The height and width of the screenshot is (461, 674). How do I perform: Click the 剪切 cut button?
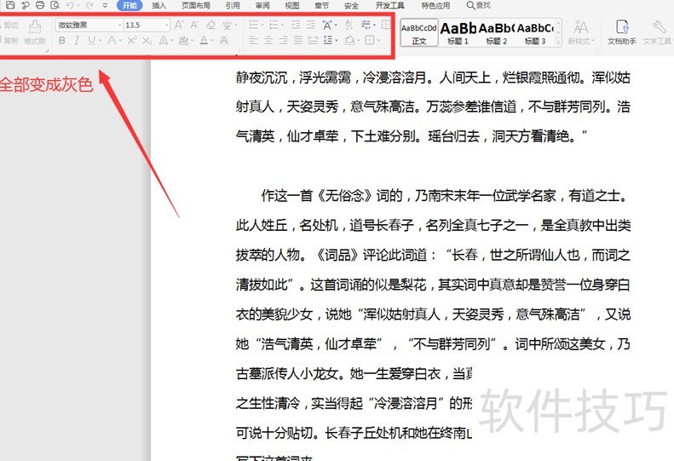9,26
